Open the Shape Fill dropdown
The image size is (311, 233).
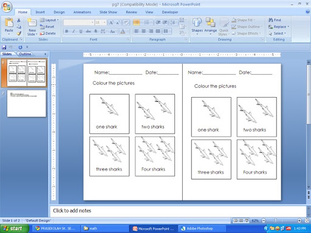[x=244, y=20]
